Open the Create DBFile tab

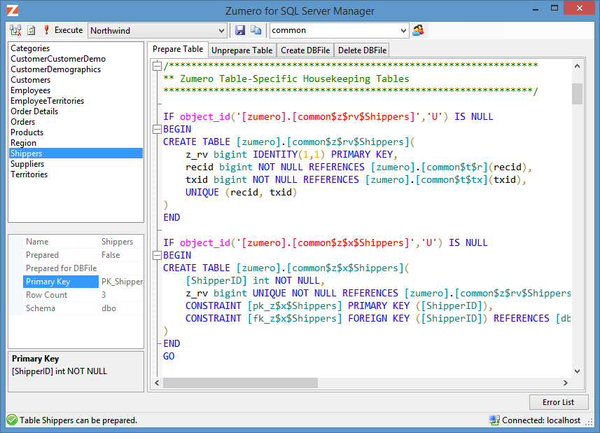coord(305,50)
